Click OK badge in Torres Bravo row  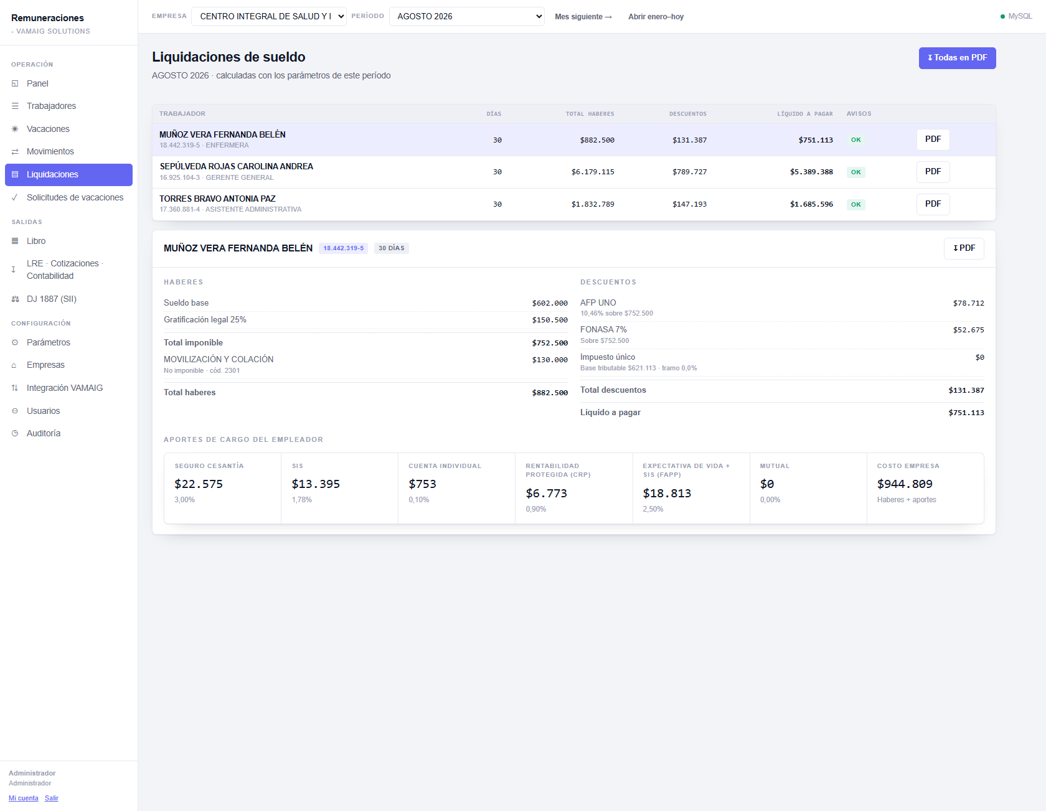pyautogui.click(x=856, y=204)
